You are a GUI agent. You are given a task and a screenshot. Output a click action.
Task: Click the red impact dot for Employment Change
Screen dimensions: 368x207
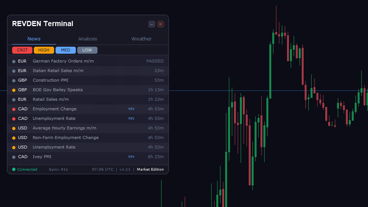[14, 109]
